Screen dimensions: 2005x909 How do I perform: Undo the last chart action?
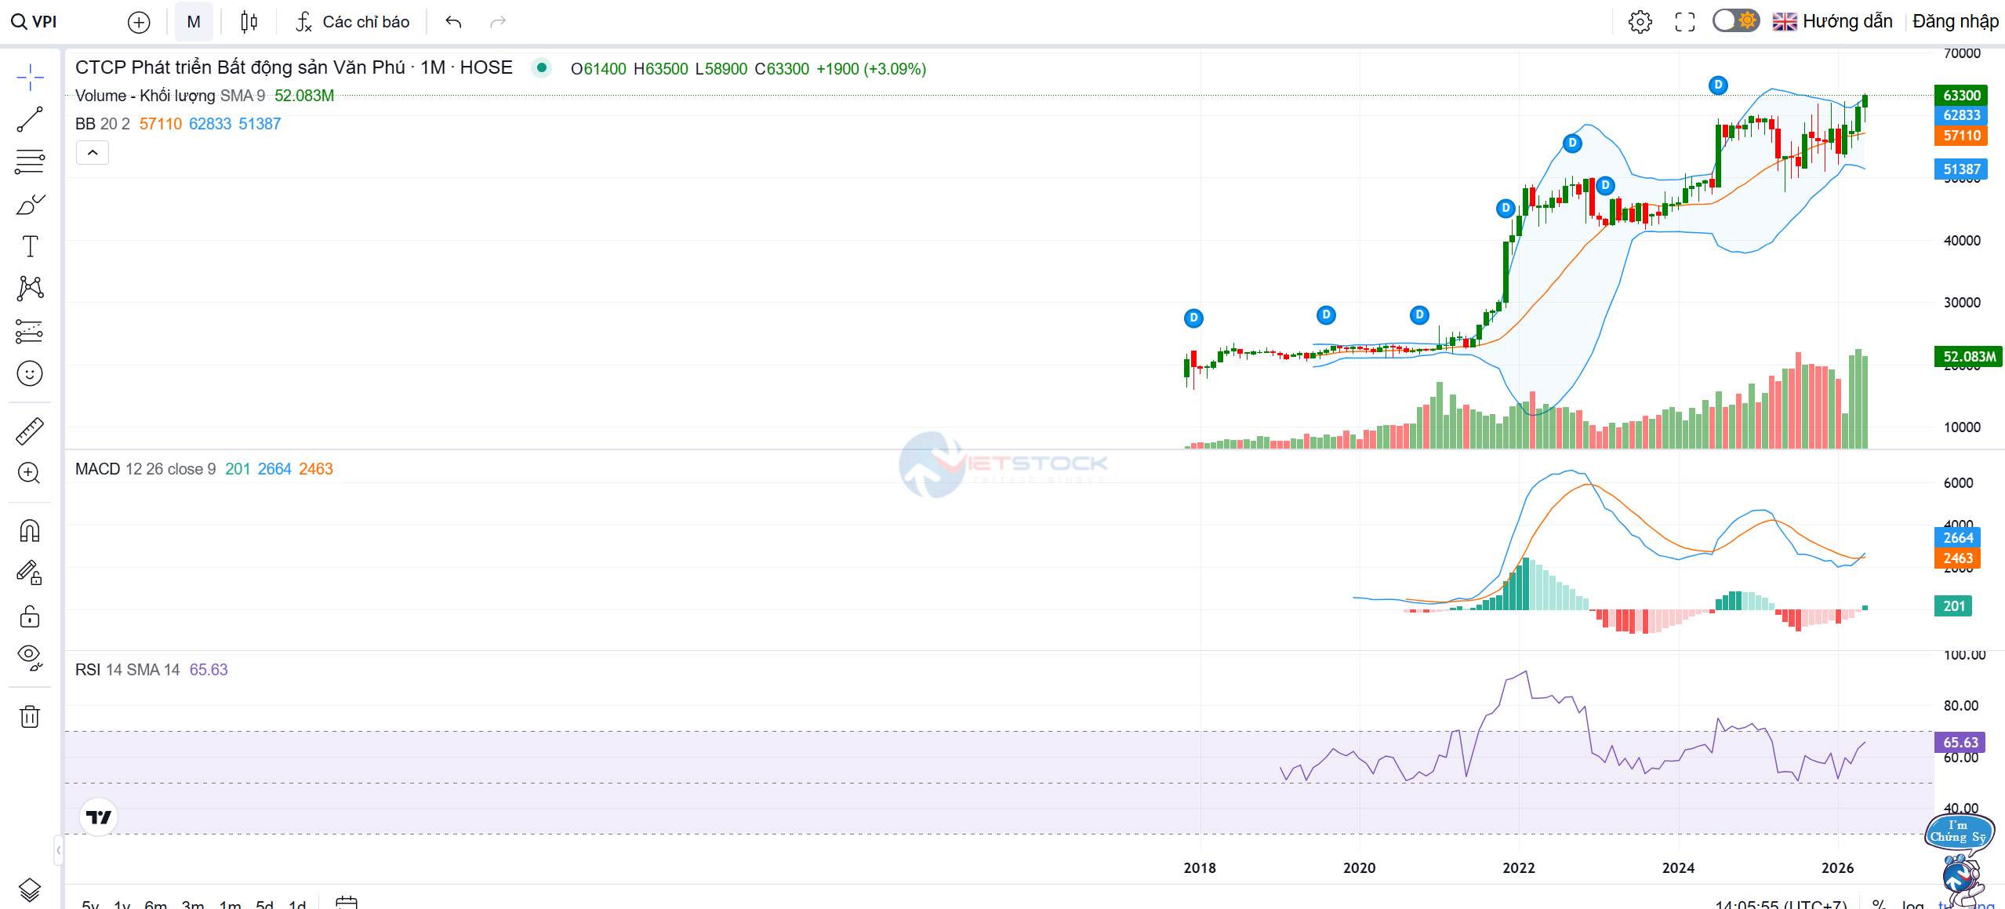[453, 22]
